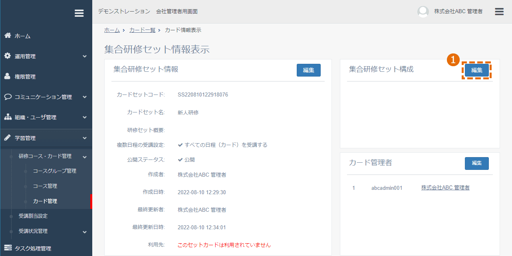This screenshot has width=512, height=256.
Task: Open the top-right hamburger menu
Action: tap(499, 12)
